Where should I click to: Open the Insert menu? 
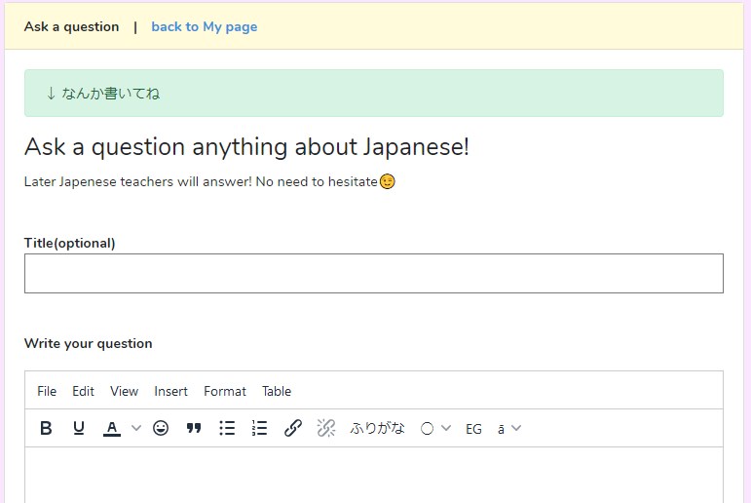pos(170,391)
